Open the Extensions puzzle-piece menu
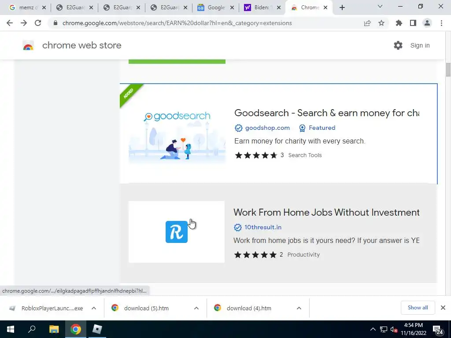 tap(399, 23)
